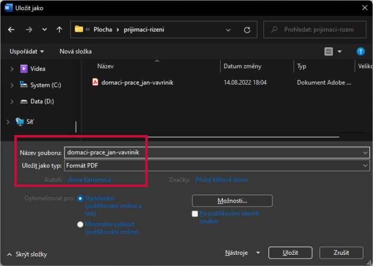Select Plocha in the address path
The width and height of the screenshot is (373, 266).
pyautogui.click(x=103, y=29)
